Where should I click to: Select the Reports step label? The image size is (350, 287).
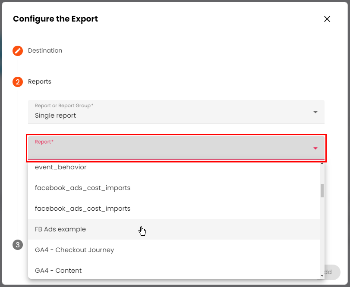(39, 82)
